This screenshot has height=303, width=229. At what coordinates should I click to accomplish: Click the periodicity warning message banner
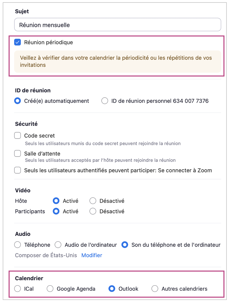(x=118, y=62)
